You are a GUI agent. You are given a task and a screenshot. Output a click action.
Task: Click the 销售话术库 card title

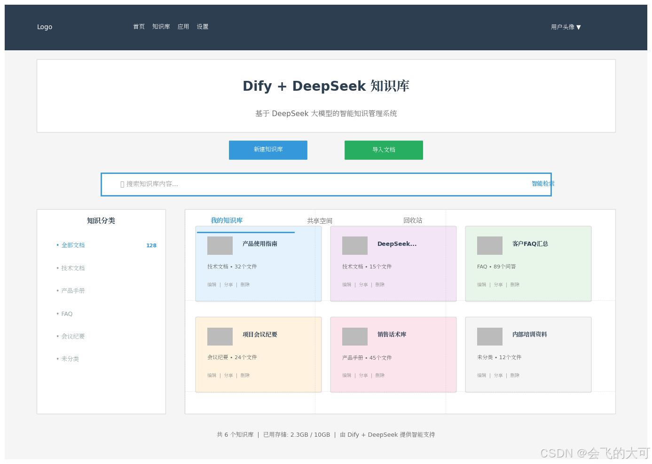(392, 335)
